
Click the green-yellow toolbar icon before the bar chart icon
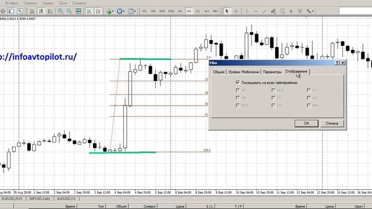tap(20, 11)
